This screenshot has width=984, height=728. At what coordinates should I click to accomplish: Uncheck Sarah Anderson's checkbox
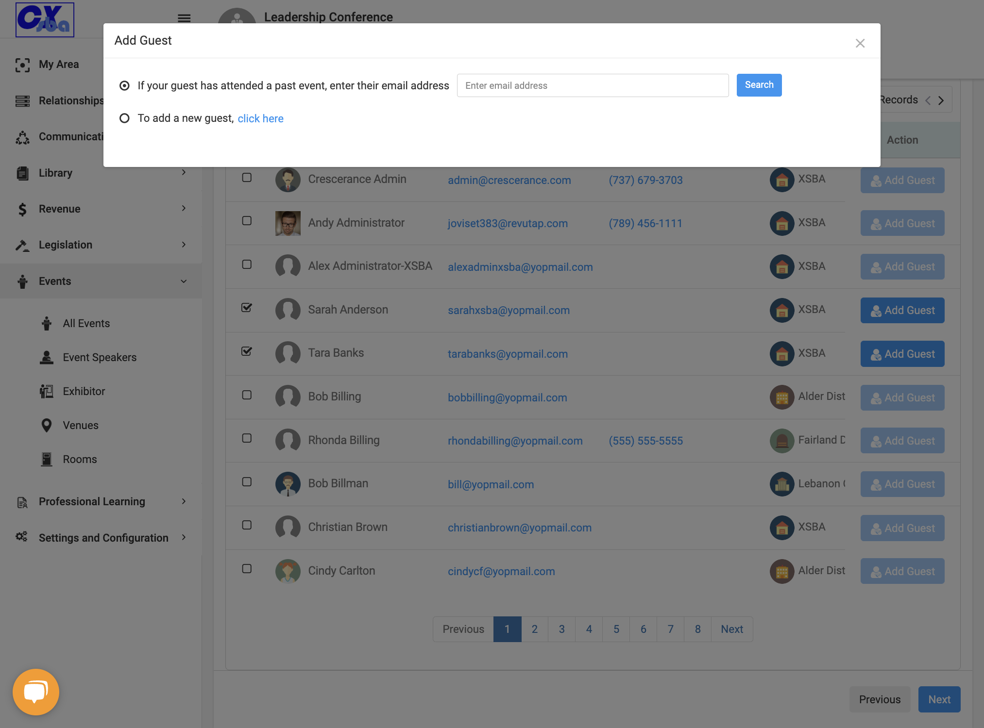(x=247, y=308)
